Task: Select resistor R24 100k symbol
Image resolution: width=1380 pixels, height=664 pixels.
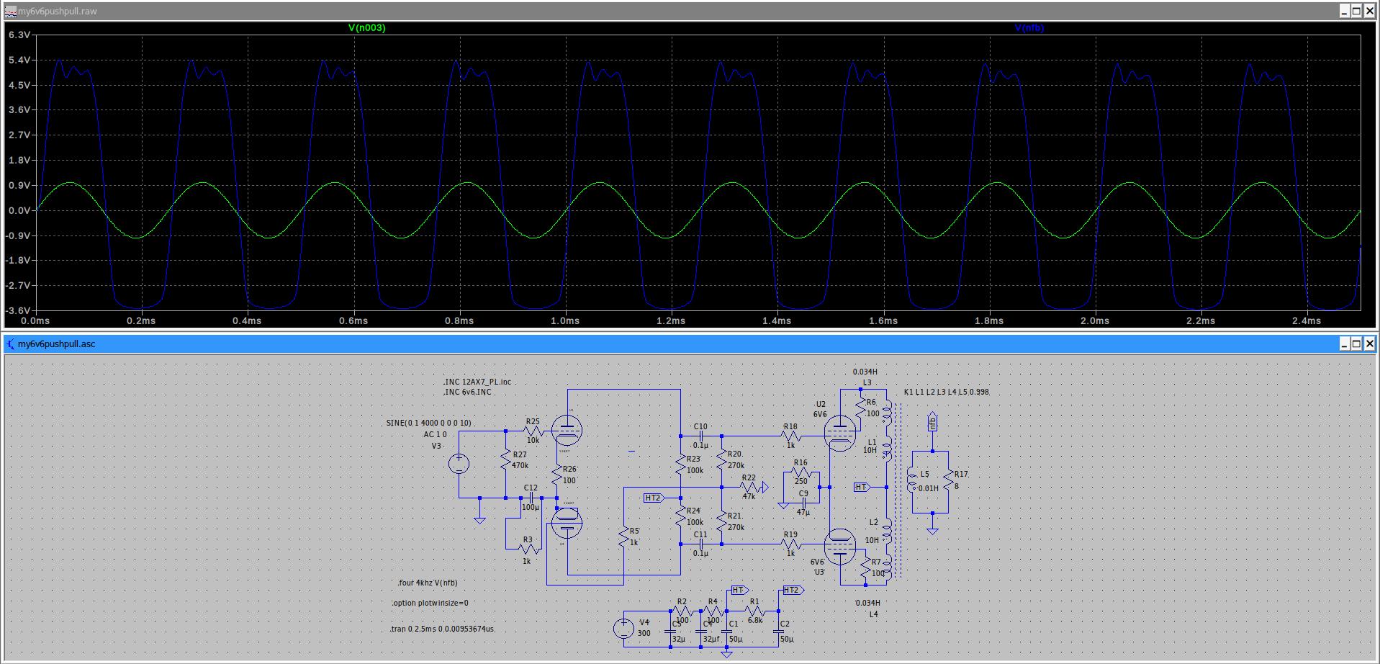Action: 680,516
